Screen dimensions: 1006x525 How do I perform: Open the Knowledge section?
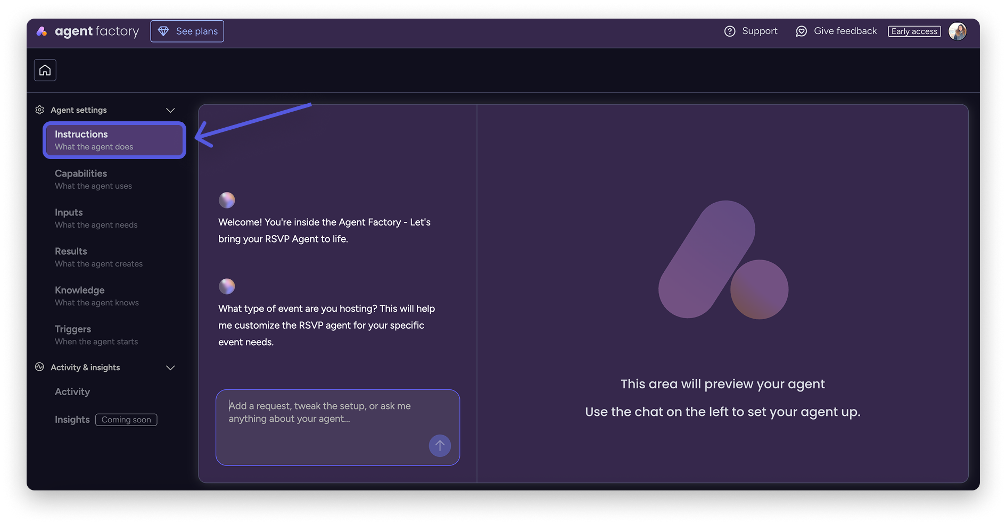96,296
